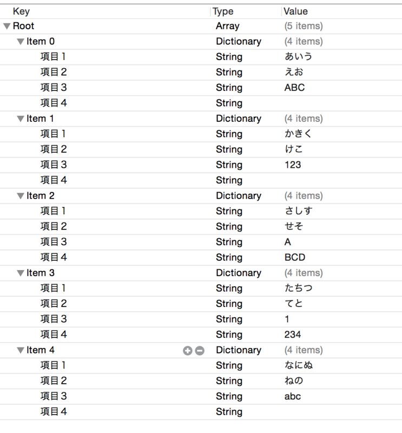The image size is (402, 433).
Task: Collapse the Item 1 dictionary triangle
Action: 21,119
